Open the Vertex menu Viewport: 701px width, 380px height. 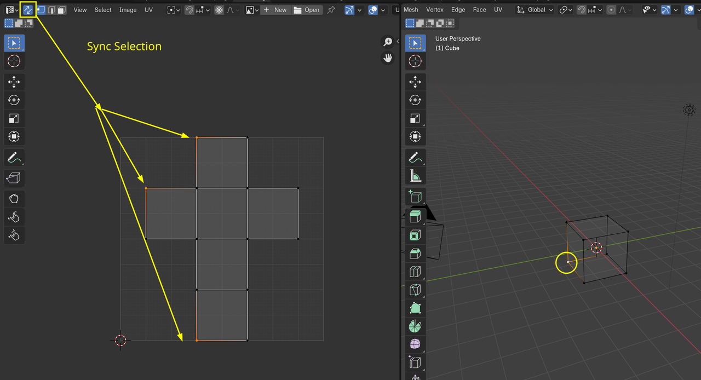[x=435, y=10]
